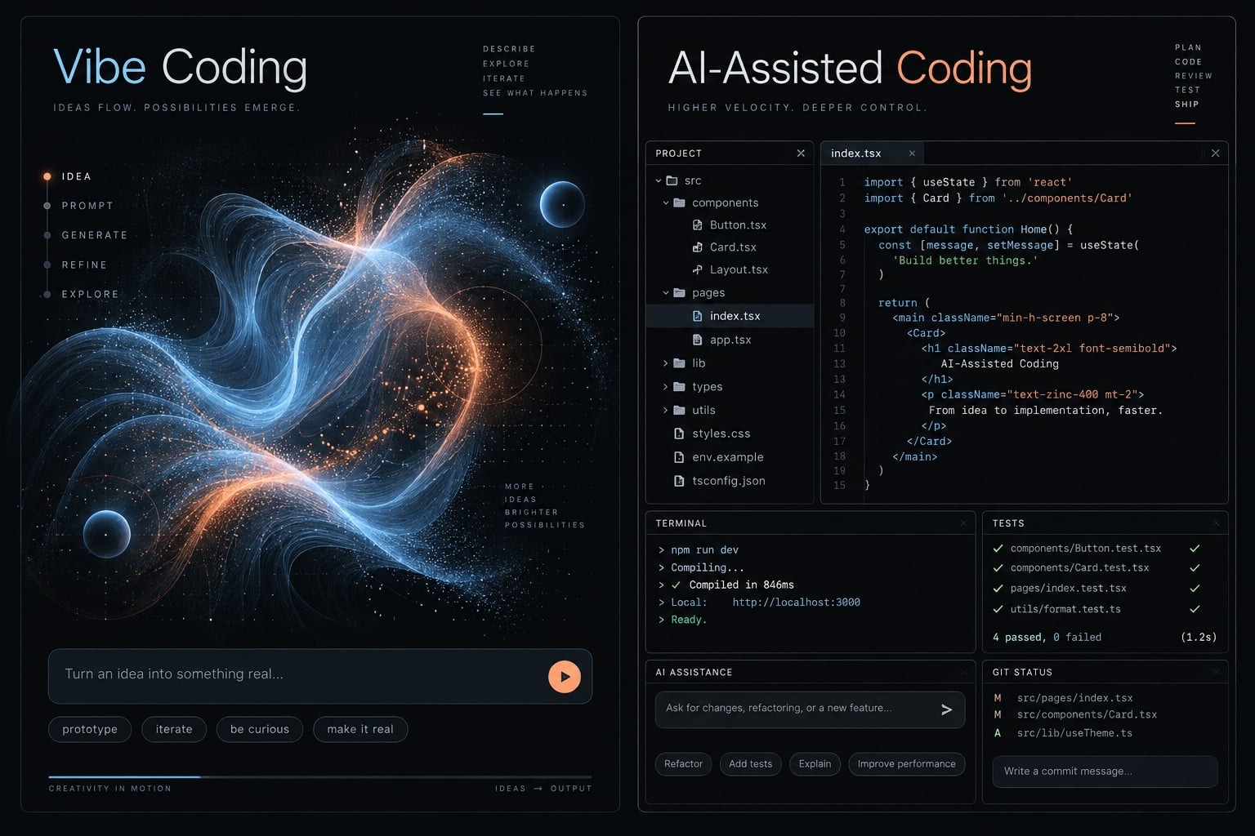Expand the lib folder chevron

tap(666, 362)
